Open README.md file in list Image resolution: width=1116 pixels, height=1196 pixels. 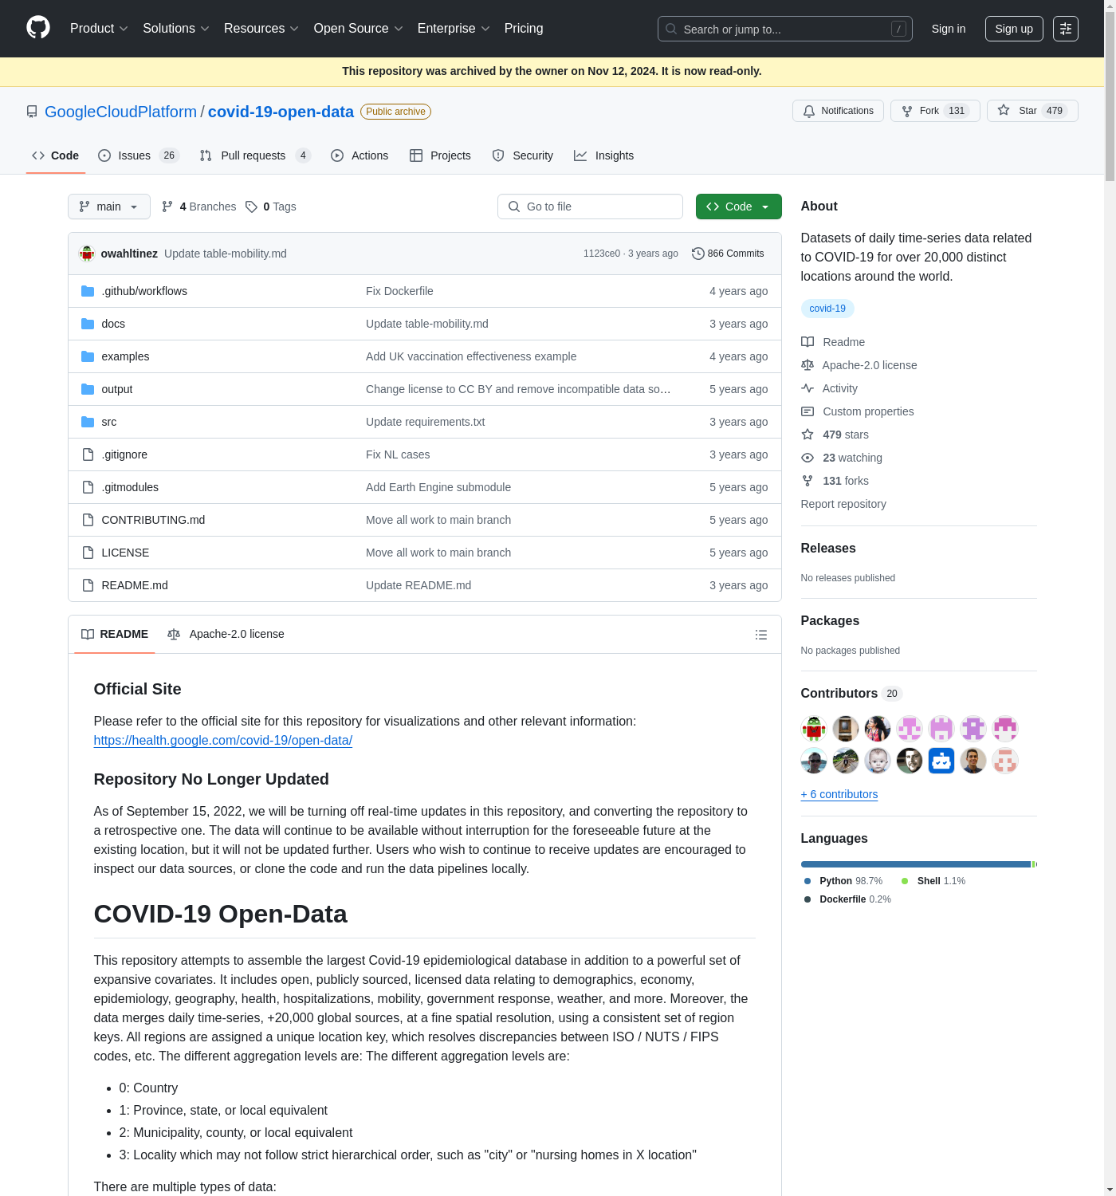(135, 585)
